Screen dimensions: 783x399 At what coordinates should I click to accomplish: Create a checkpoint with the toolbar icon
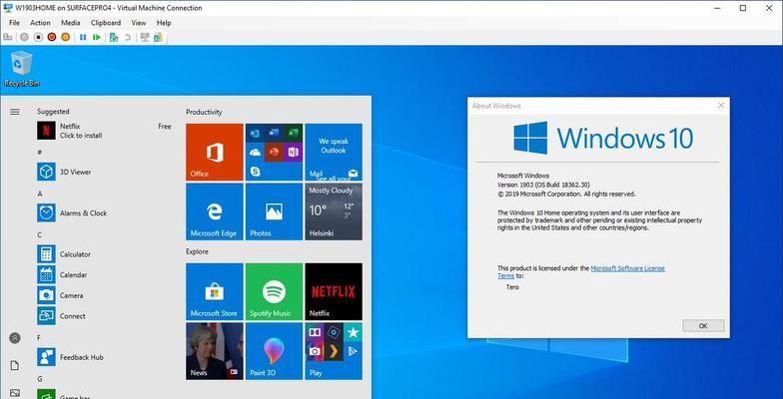pyautogui.click(x=114, y=37)
